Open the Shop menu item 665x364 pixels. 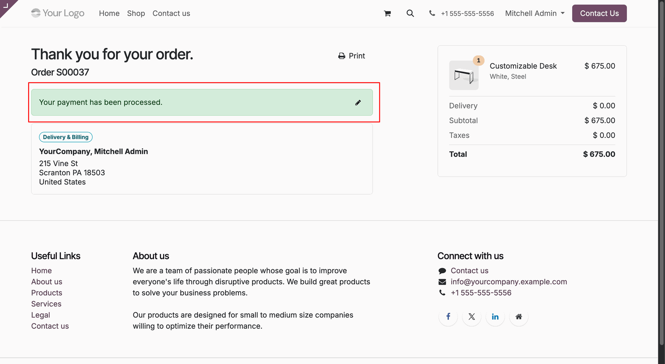tap(136, 14)
